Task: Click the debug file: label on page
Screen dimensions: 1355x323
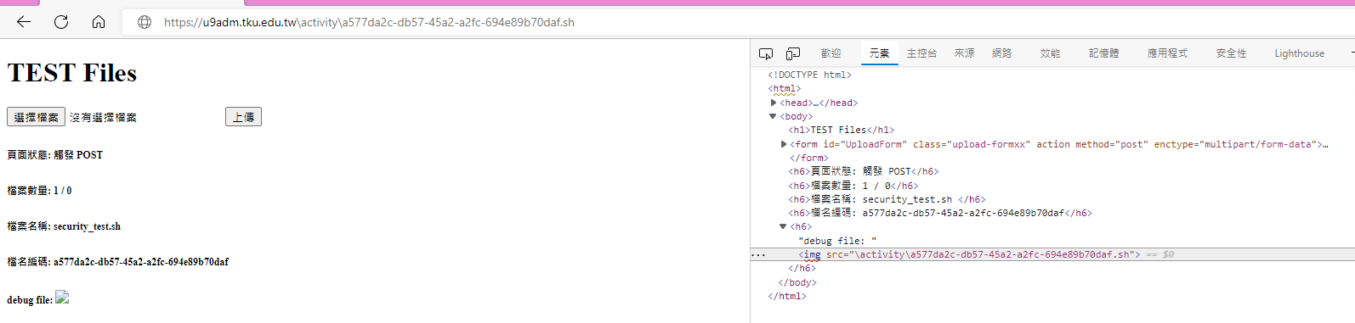Action: click(30, 300)
